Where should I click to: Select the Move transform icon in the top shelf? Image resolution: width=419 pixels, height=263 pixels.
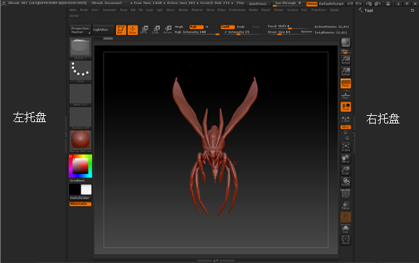coord(144,29)
